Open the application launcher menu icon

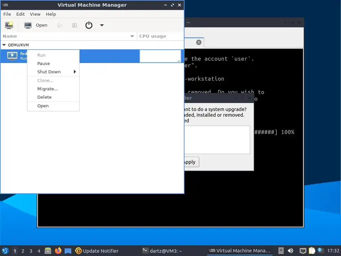(x=5, y=251)
